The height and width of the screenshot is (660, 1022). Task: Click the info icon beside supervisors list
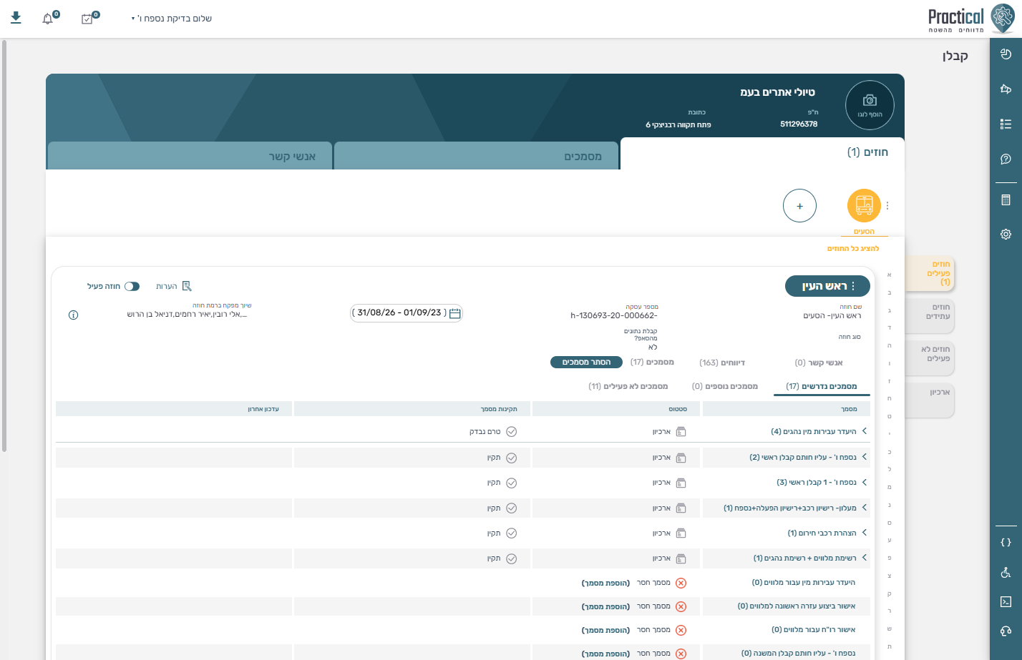click(x=73, y=315)
